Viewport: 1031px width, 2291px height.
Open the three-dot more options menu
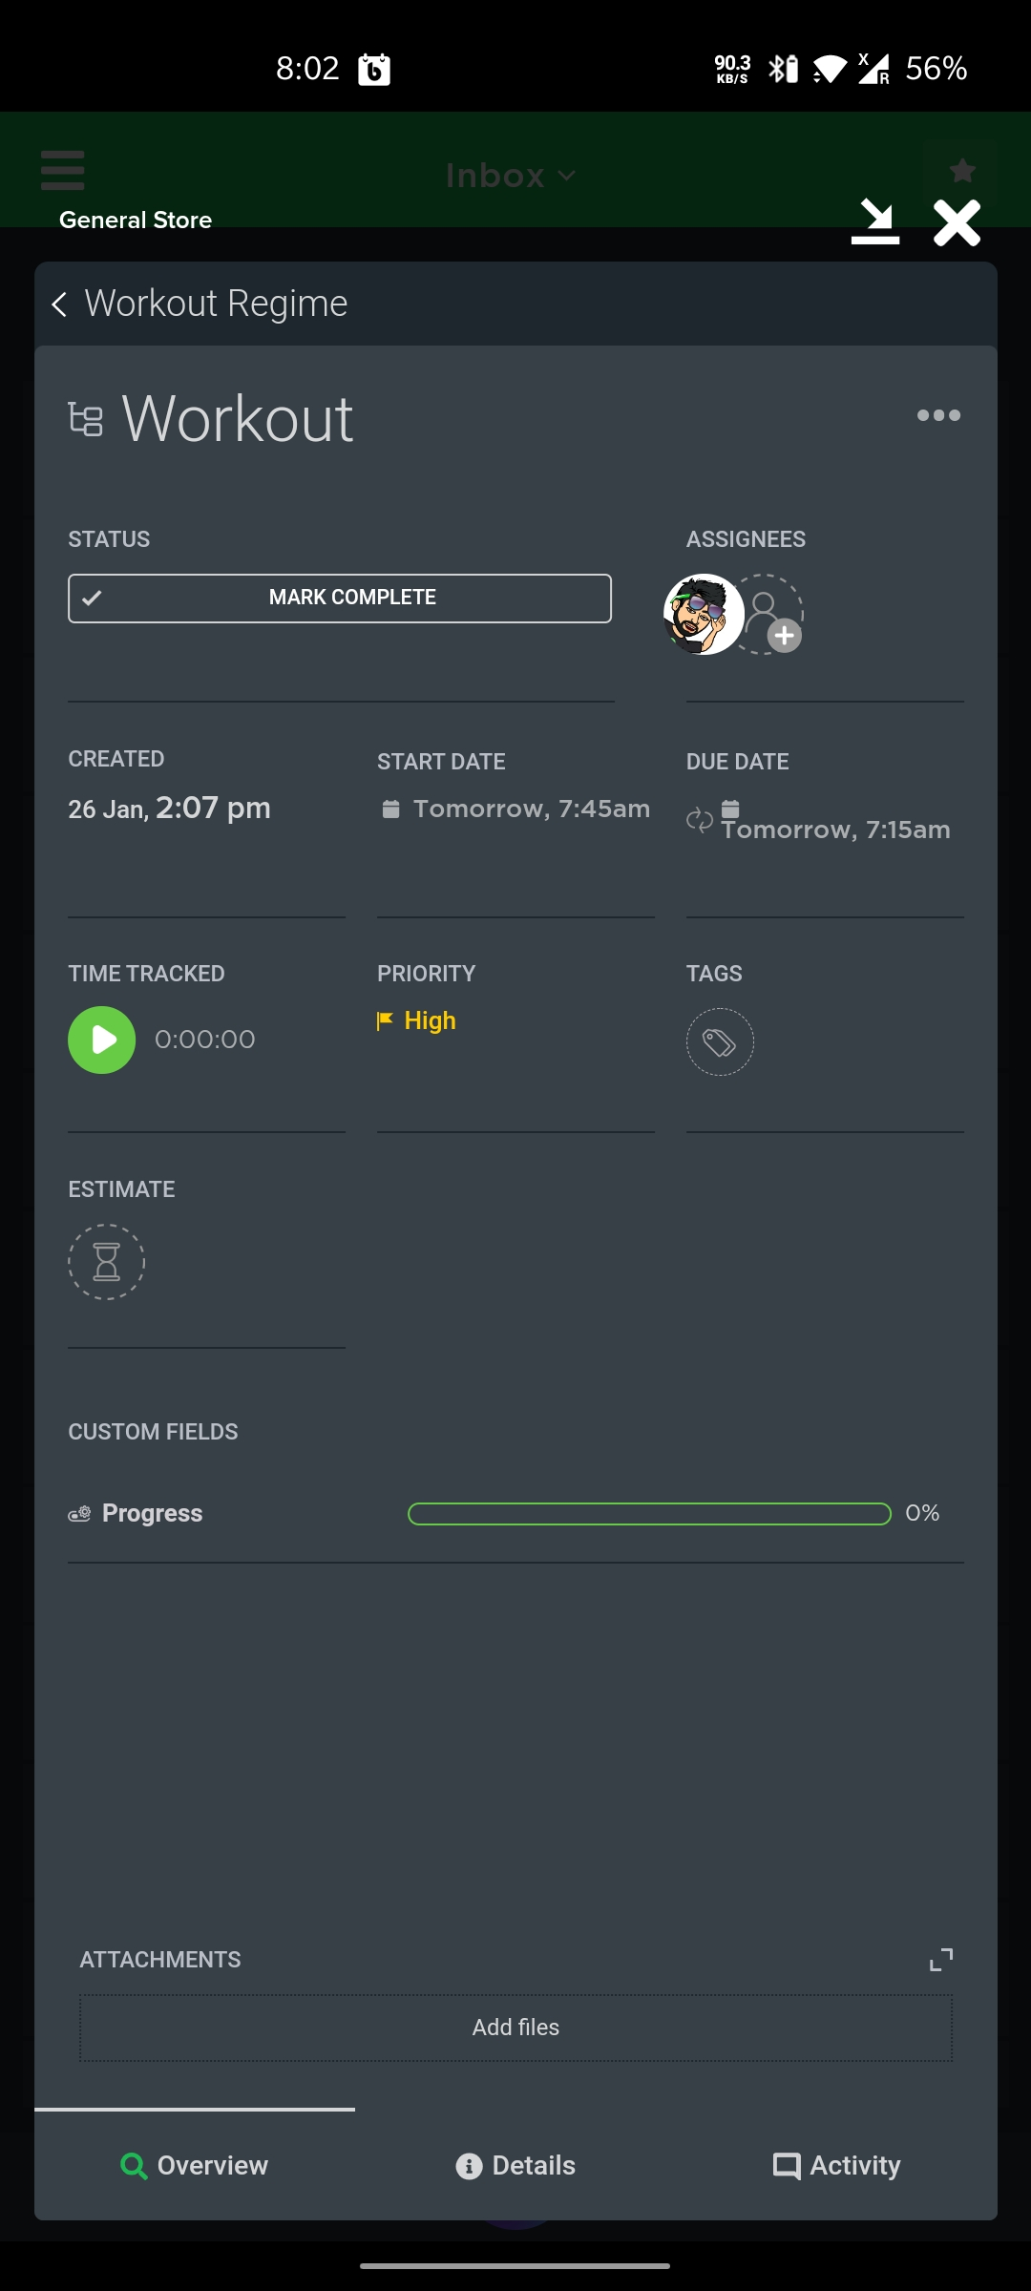938,415
